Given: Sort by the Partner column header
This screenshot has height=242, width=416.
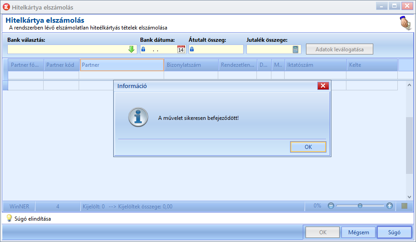Looking at the screenshot, I should [x=122, y=65].
